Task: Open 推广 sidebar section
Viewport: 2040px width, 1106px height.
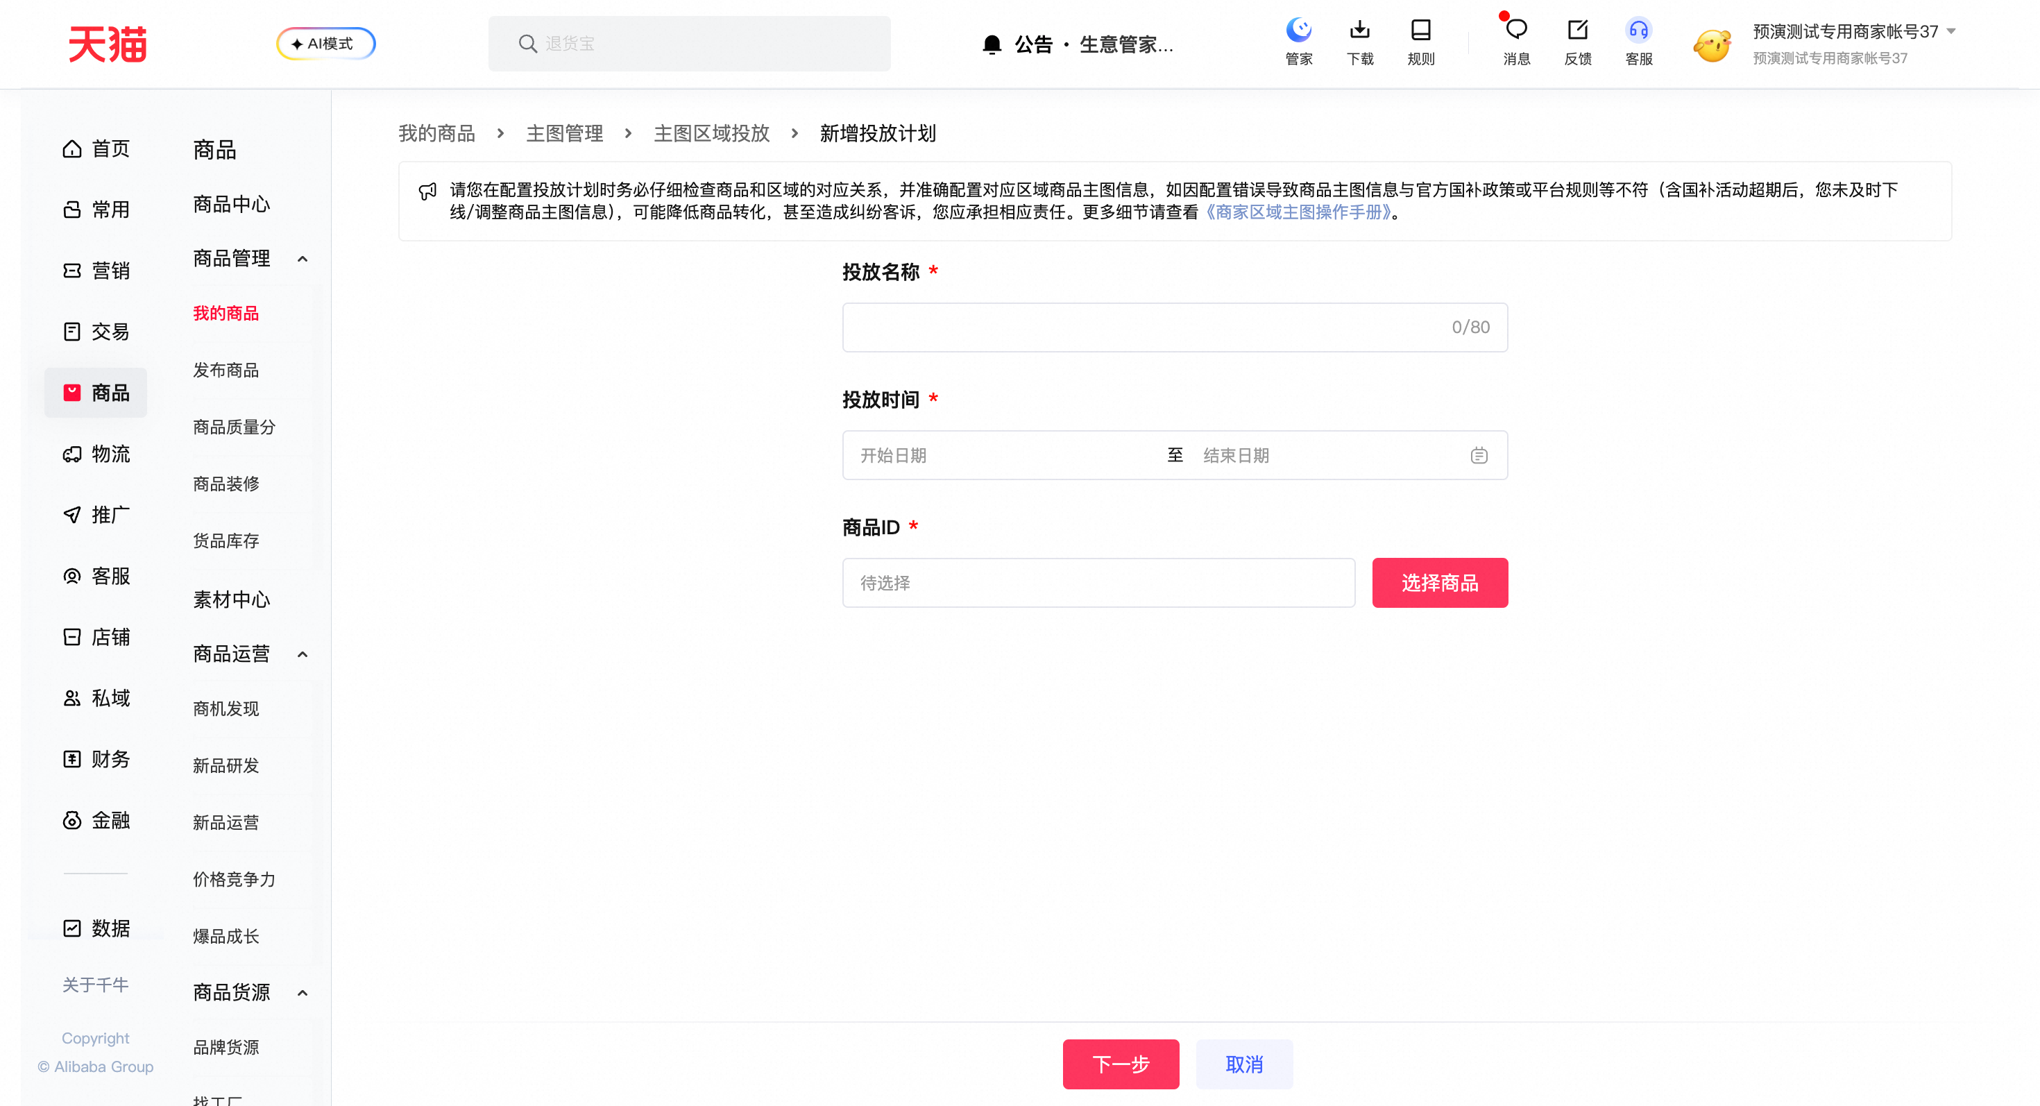Action: [x=96, y=515]
